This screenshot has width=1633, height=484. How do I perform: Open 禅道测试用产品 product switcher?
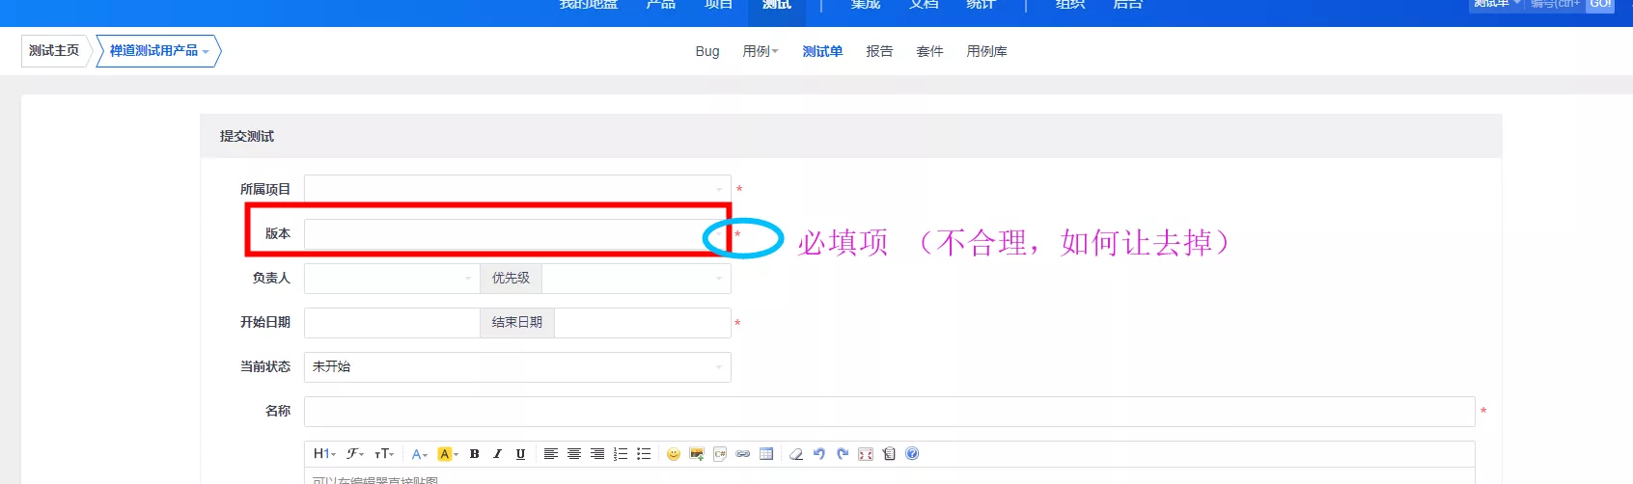[158, 51]
